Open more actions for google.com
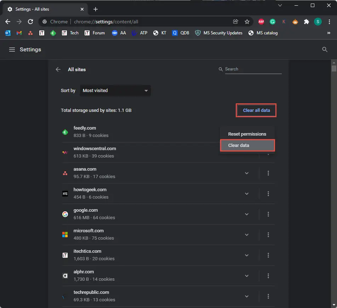 tap(268, 214)
